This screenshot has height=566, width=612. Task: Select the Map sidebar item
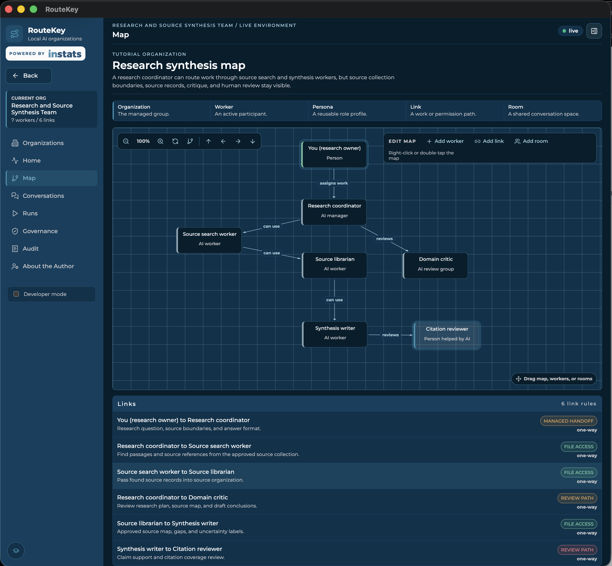(51, 178)
